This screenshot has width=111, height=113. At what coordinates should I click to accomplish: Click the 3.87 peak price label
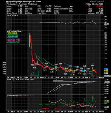[60, 64]
